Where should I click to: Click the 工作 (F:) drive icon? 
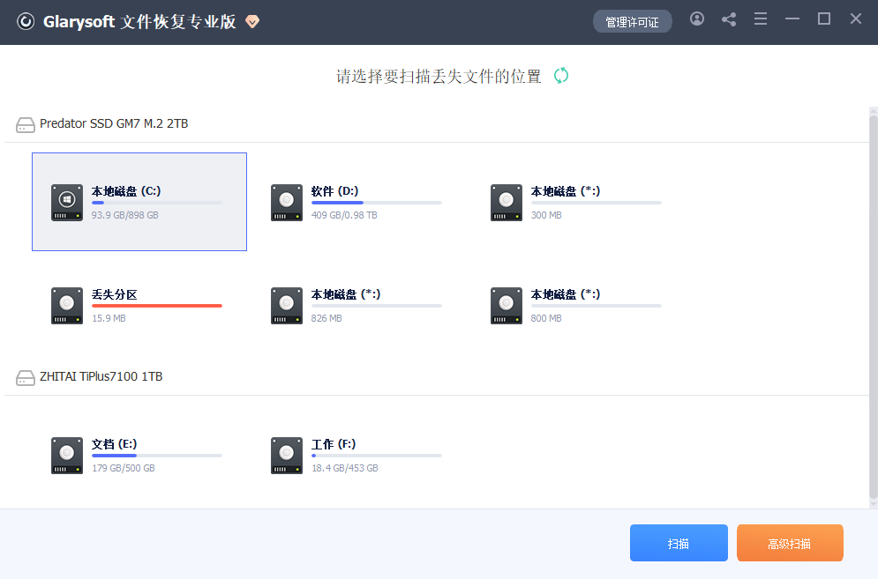click(x=287, y=455)
